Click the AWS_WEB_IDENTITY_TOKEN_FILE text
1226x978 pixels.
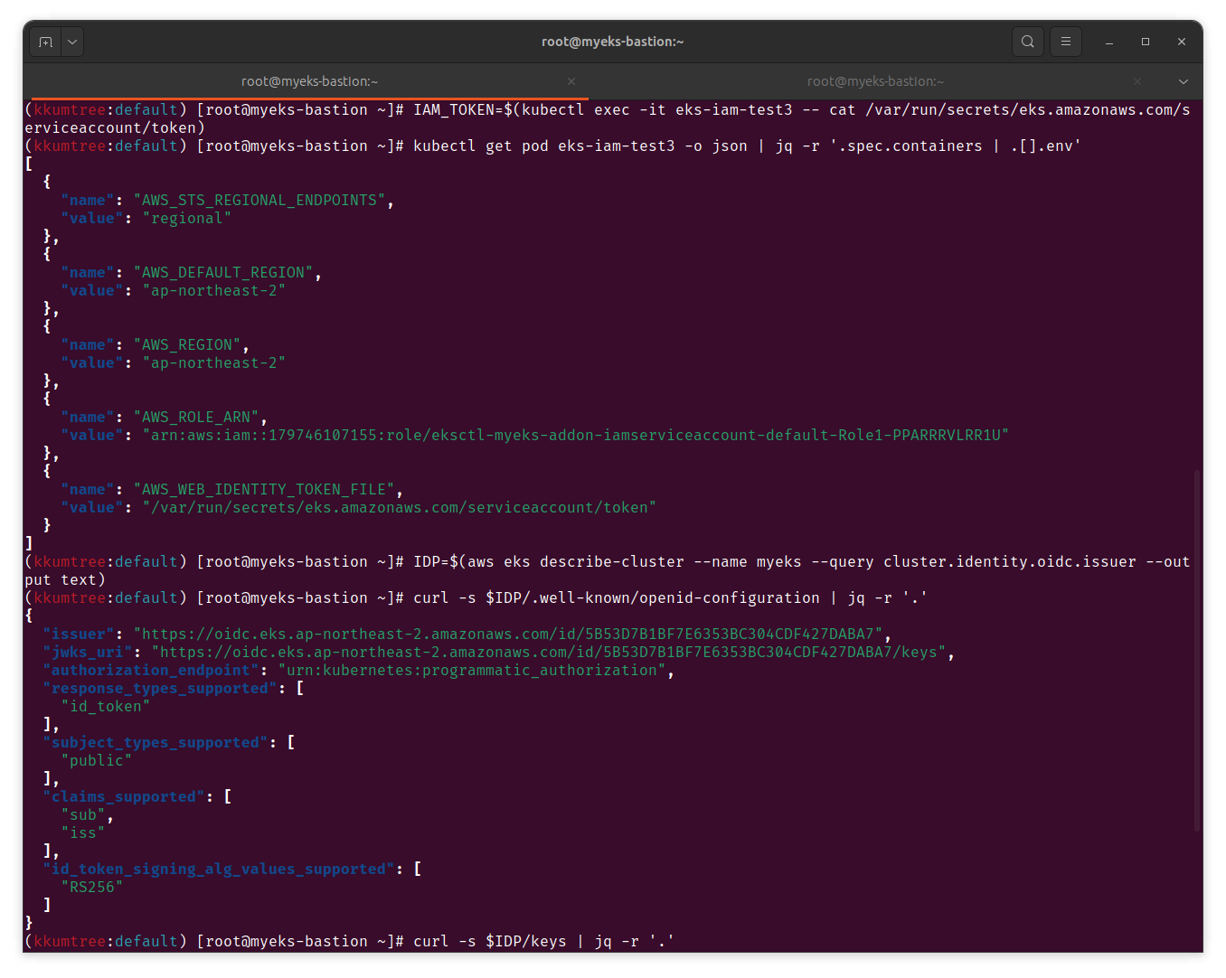click(264, 490)
